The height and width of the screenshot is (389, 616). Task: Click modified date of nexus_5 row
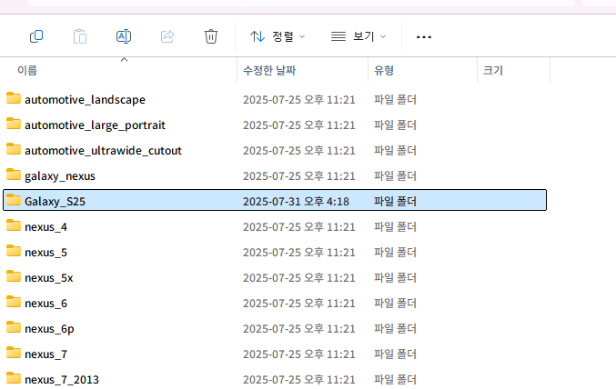(299, 253)
